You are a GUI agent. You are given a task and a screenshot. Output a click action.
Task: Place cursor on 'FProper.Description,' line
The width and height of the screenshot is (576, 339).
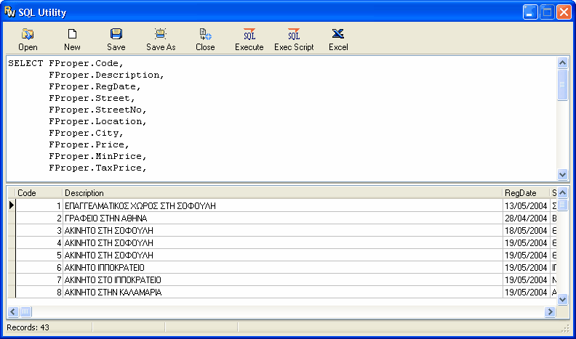[x=106, y=75]
